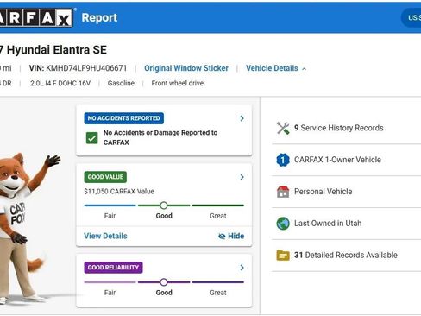This screenshot has width=421, height=316.
Task: Click CARFAX 1-Owner Vehicle text
Action: tap(337, 160)
